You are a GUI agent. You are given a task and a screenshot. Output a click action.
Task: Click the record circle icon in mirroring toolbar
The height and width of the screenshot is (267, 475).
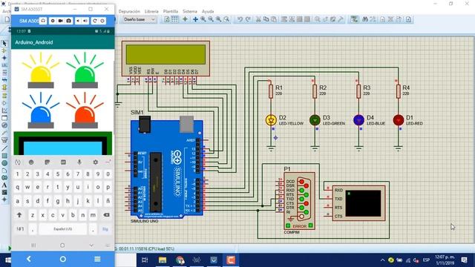[x=53, y=21]
